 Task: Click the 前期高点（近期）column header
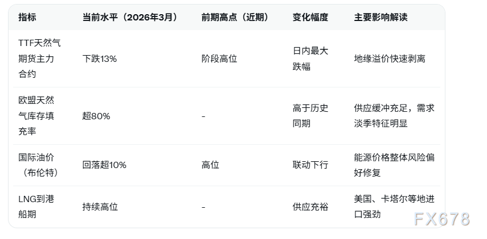[x=235, y=18]
